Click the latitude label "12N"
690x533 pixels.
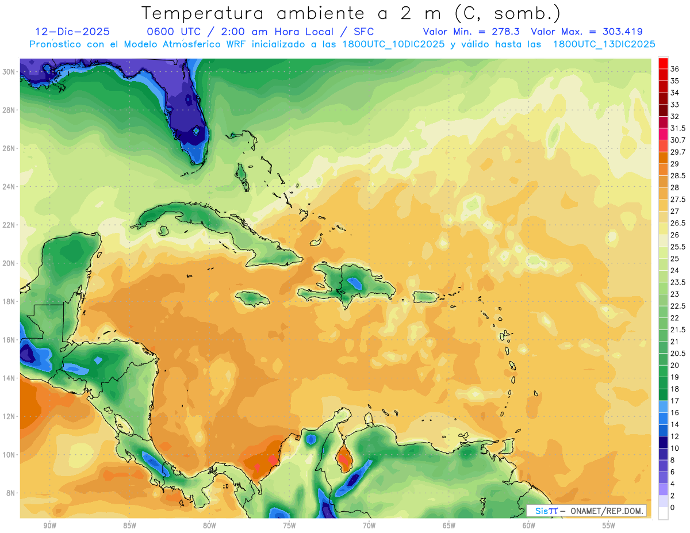[9, 416]
